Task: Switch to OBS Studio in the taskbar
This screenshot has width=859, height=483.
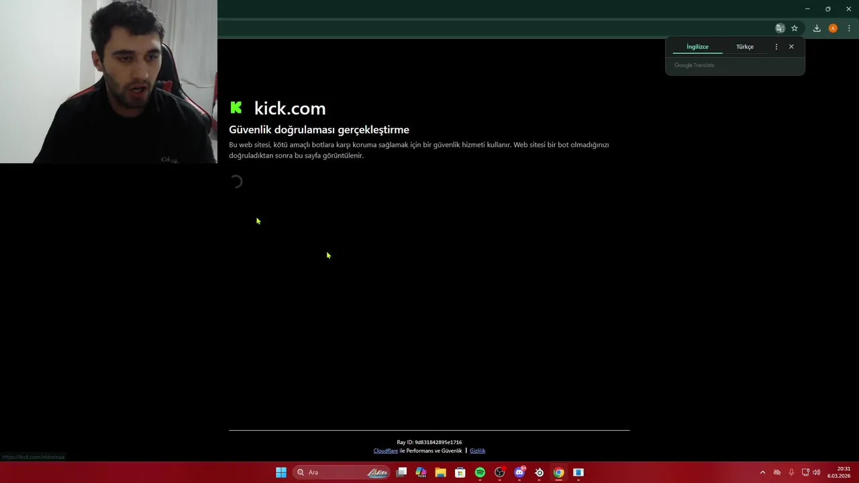Action: click(499, 472)
